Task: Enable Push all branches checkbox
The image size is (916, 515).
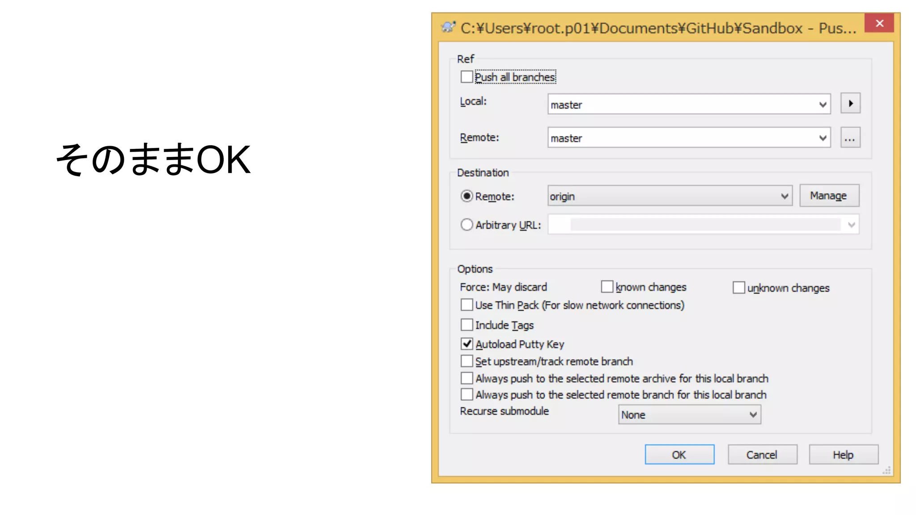Action: click(467, 77)
